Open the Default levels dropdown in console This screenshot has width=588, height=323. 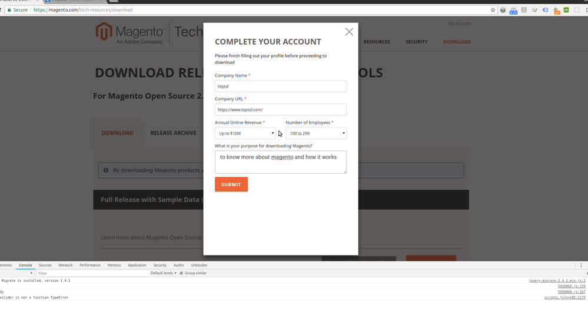click(163, 273)
